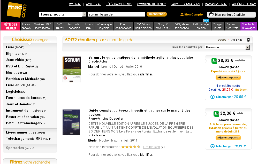Open author Pierre-Antoine Dusoulier link
The image size is (258, 164).
click(x=106, y=119)
